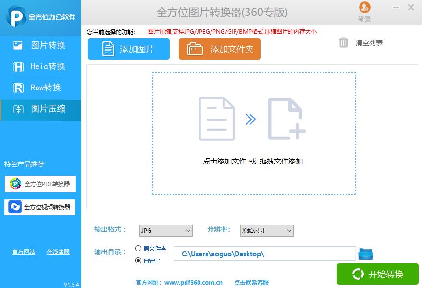Open the 分辨率 原始尺寸 dropdown
The height and width of the screenshot is (288, 422).
click(x=267, y=230)
